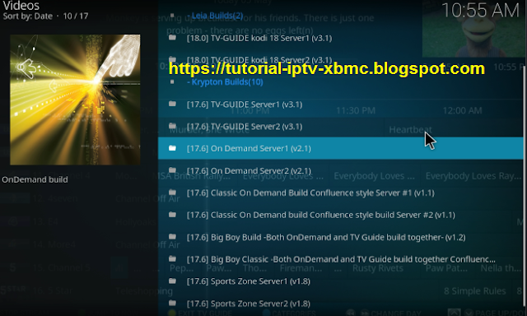Click the OnDemand build caption

35,179
